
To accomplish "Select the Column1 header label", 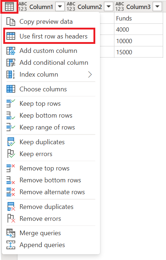I will coord(41,7).
